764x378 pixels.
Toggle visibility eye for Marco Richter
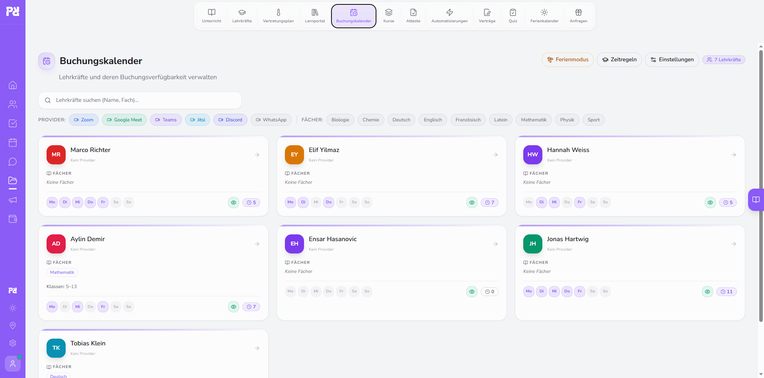pos(234,203)
